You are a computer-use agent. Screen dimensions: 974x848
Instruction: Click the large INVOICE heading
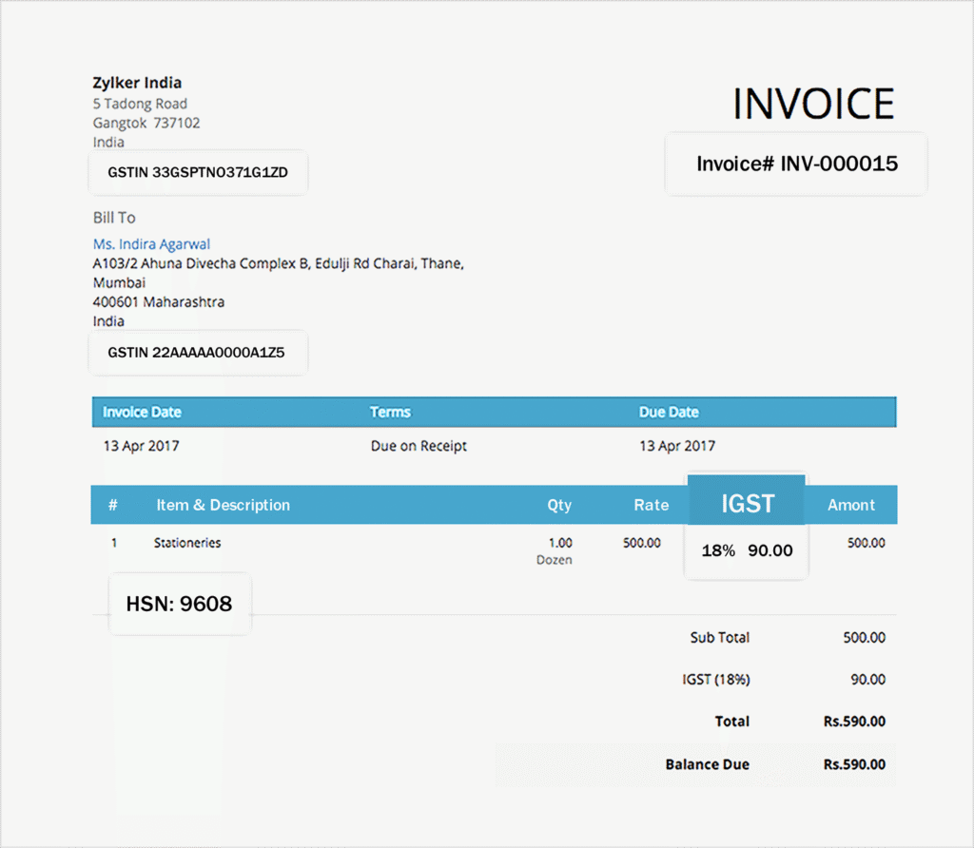click(x=813, y=105)
